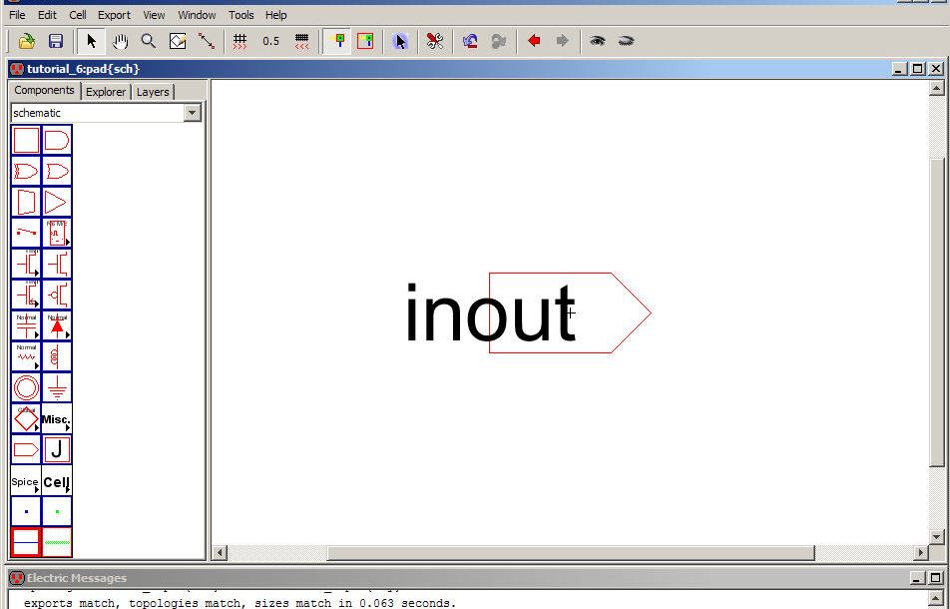950x609 pixels.
Task: Select the Measure tool in toolbar
Action: click(x=207, y=41)
